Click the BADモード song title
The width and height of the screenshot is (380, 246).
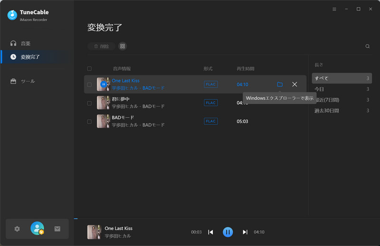click(123, 118)
